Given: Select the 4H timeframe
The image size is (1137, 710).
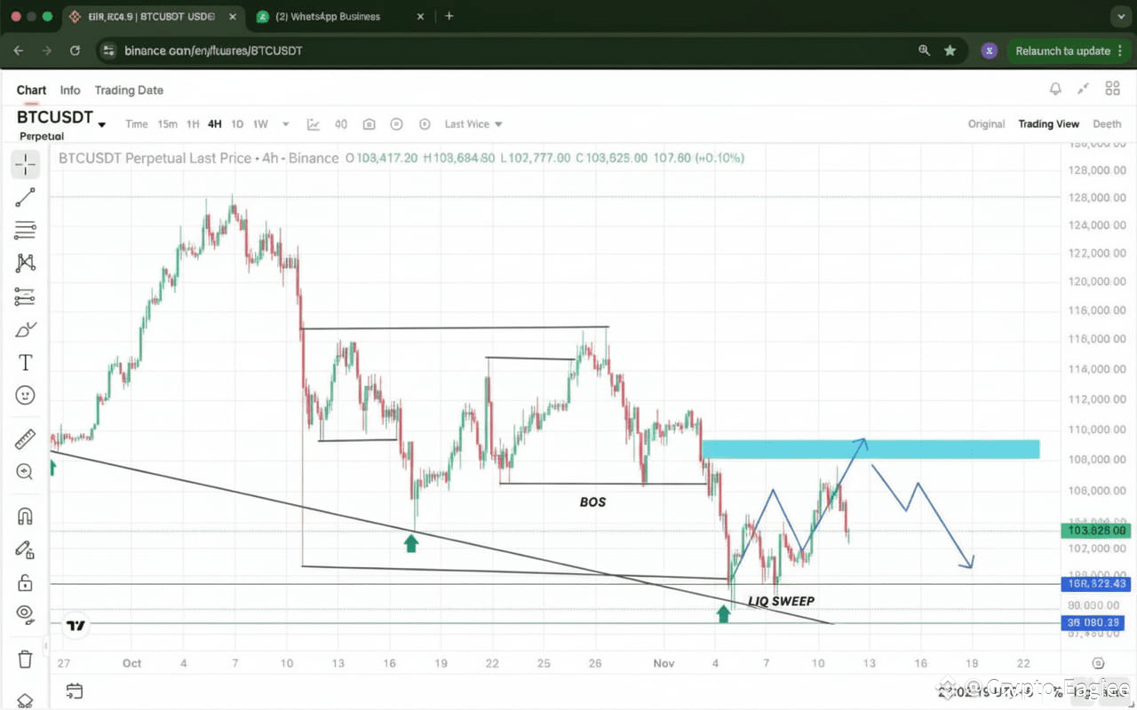Looking at the screenshot, I should 215,124.
